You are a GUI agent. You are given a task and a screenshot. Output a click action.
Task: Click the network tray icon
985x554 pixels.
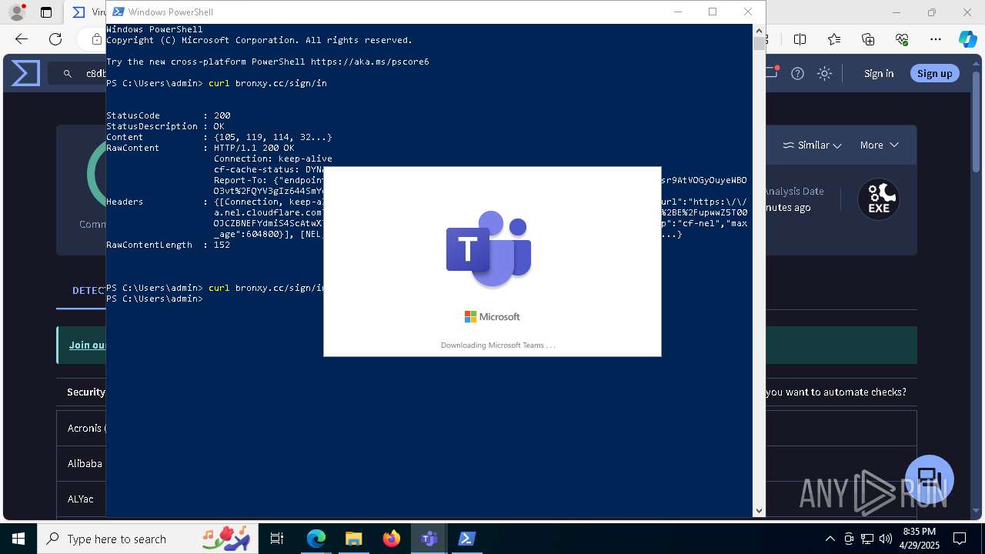pyautogui.click(x=867, y=539)
